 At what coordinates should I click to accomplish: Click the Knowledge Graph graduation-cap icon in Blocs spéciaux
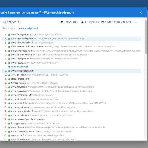(x=20, y=28)
